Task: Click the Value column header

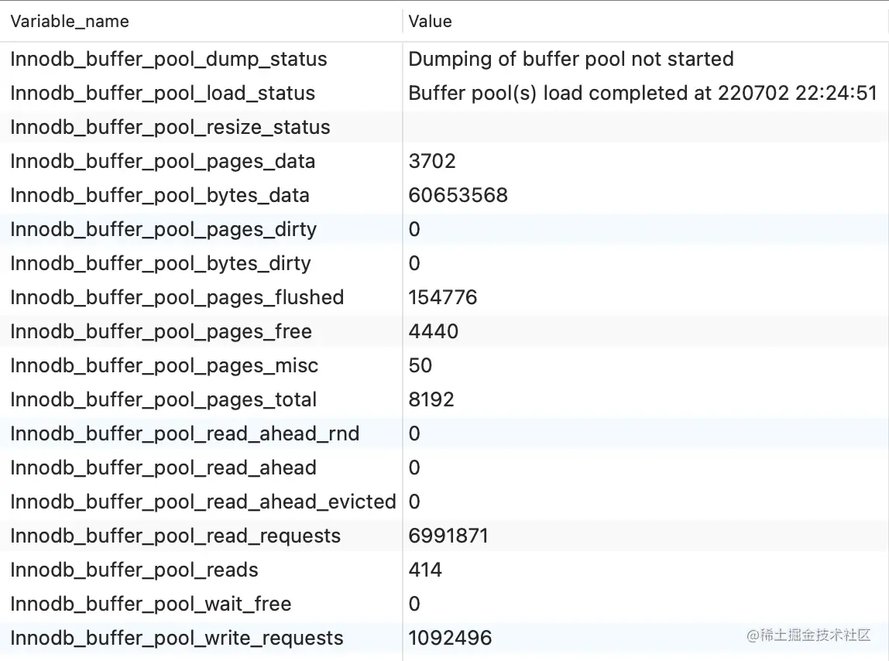Action: [x=430, y=22]
